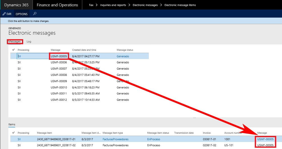Open the OPTIONS menu
The width and height of the screenshot is (282, 149).
pyautogui.click(x=22, y=14)
